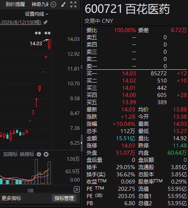188x208 pixels.
Task: Click the 流通股 value 3.85亿
Action: click(179, 167)
